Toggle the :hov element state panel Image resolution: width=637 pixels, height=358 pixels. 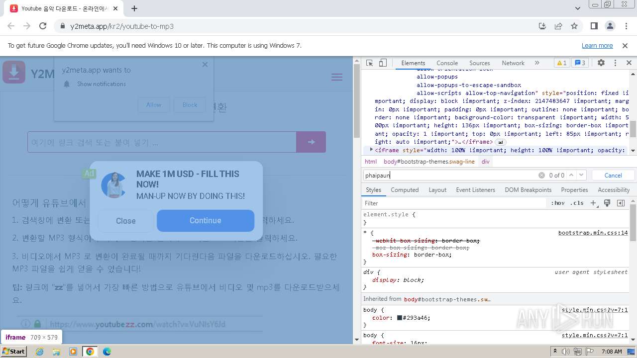[558, 203]
